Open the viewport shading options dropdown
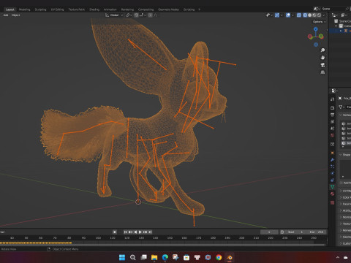Viewport: 351px width, 263px height. 324,15
